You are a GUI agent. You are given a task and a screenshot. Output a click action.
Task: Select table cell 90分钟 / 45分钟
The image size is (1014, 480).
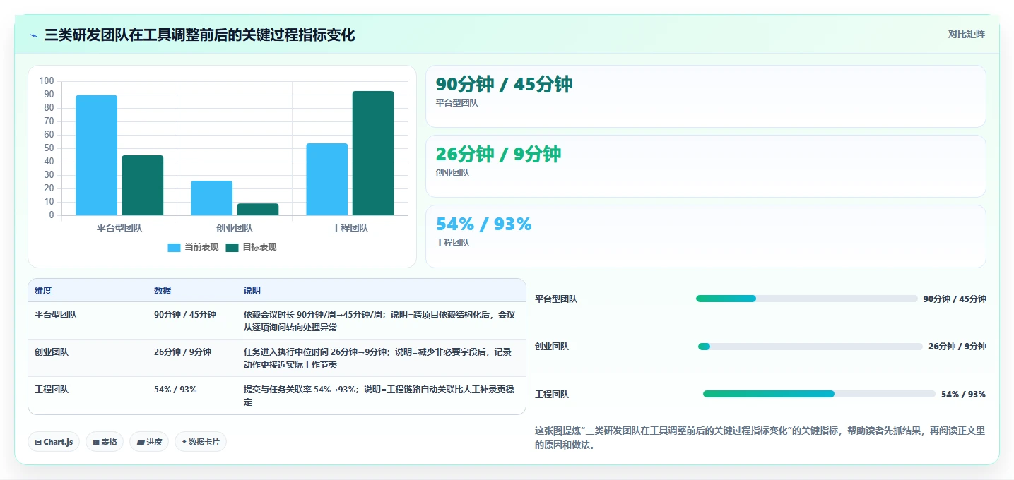point(184,315)
